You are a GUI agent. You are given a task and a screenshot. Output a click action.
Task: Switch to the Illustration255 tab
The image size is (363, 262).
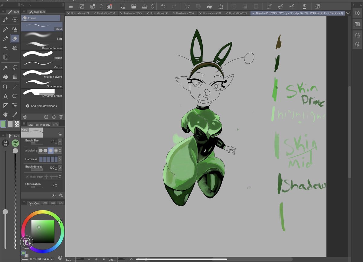click(131, 13)
